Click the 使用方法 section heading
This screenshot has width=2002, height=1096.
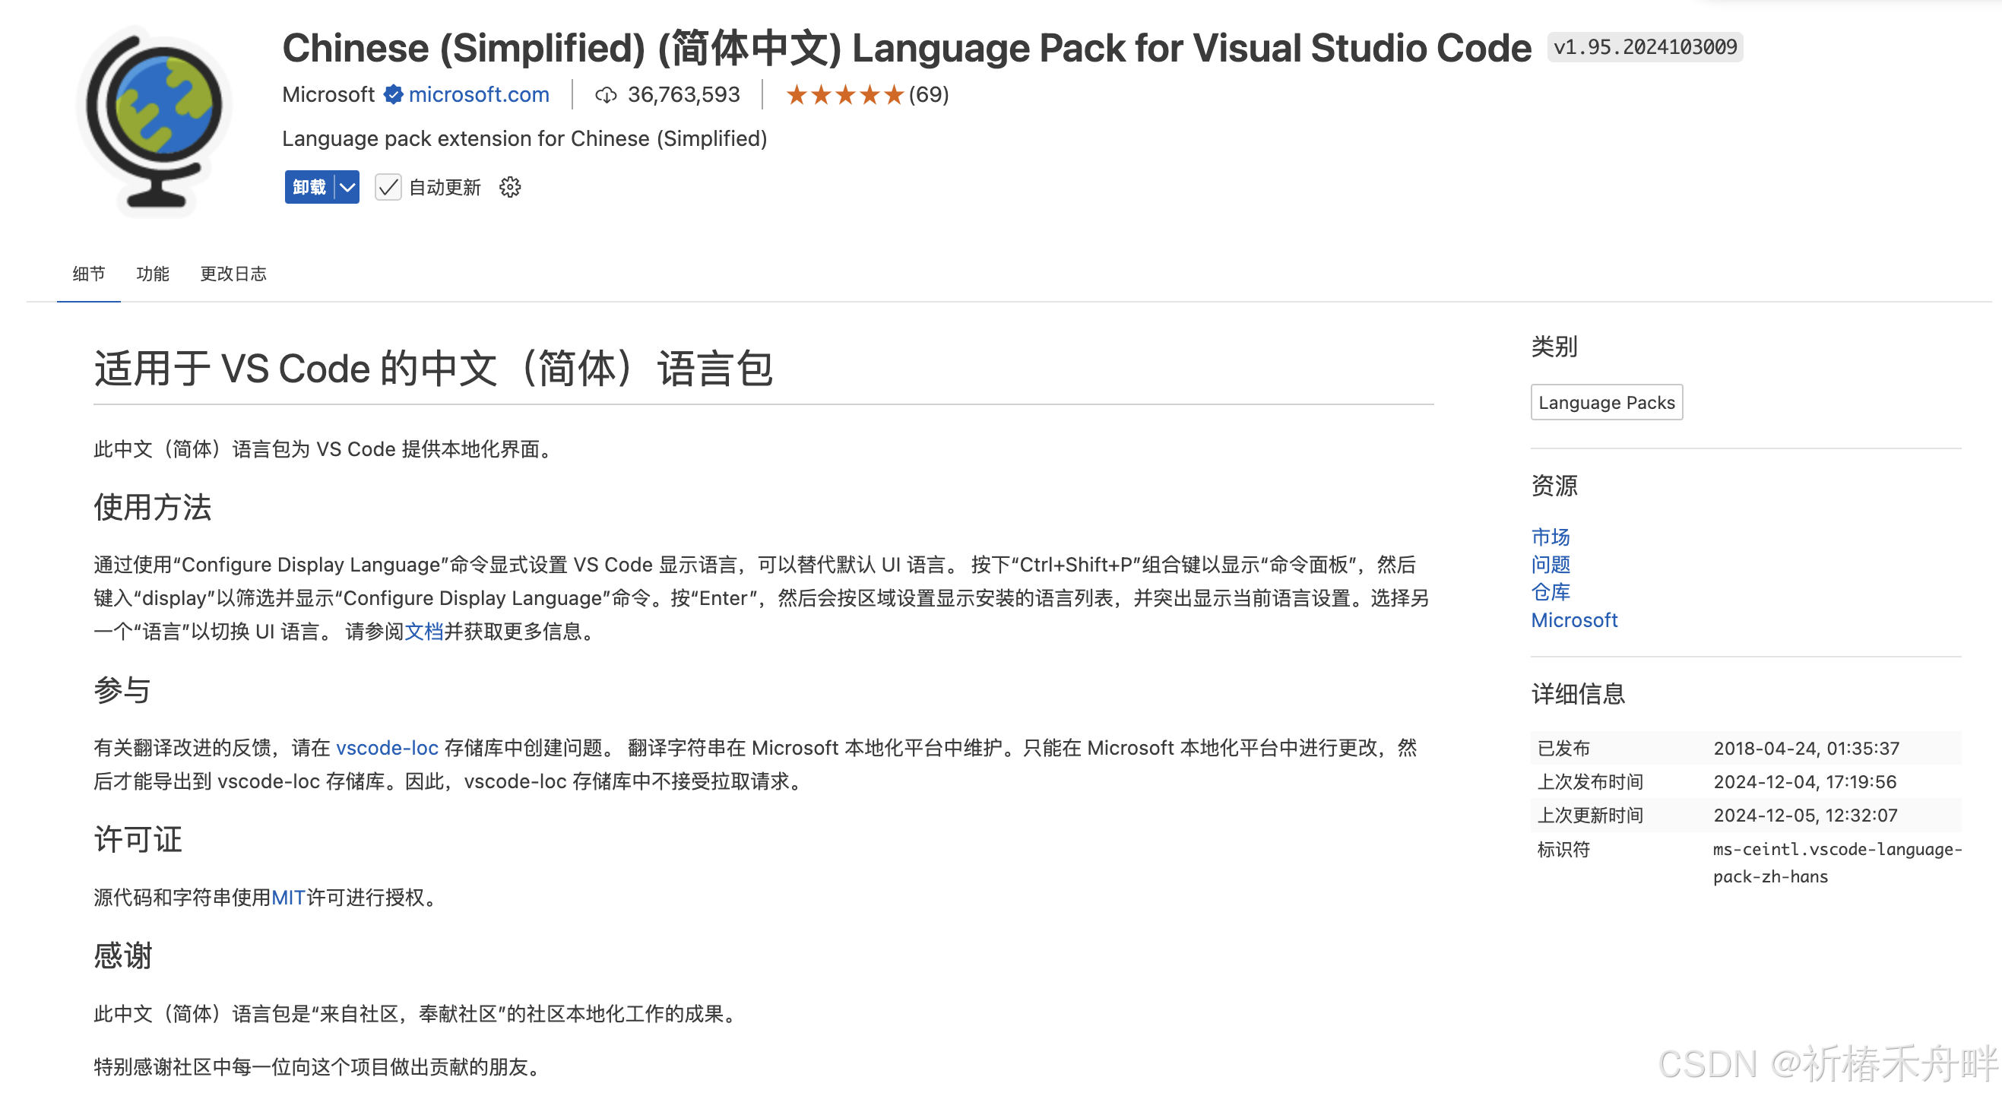coord(152,508)
